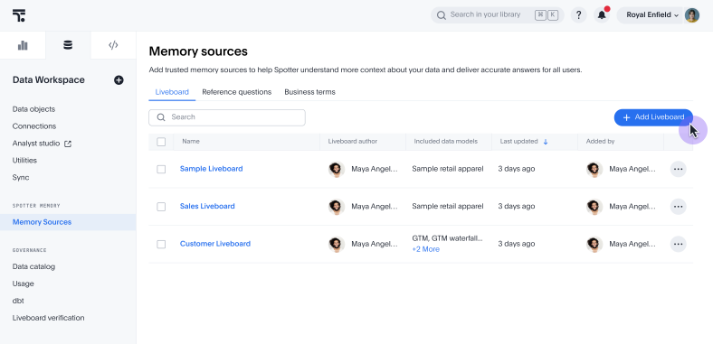Click 'Sample retail apparel' in Sales Liveboard row

coord(448,206)
